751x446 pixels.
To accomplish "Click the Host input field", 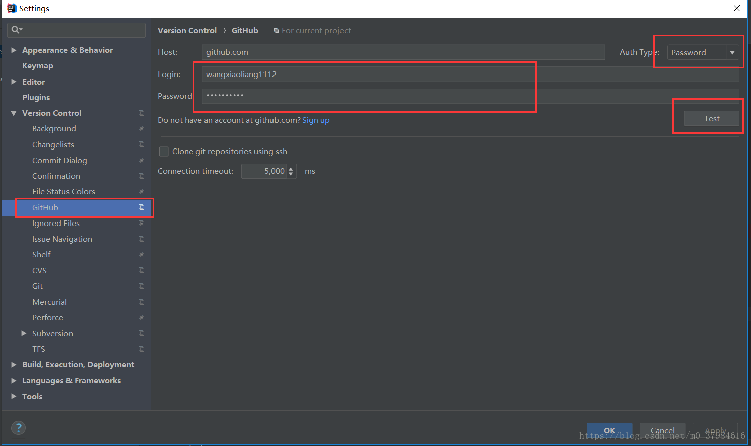I will [403, 52].
